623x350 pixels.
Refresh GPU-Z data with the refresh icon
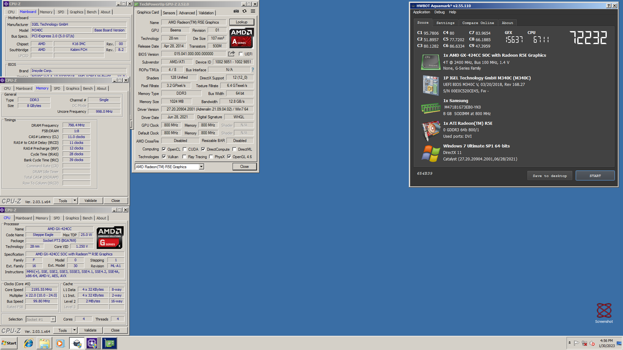pyautogui.click(x=244, y=11)
